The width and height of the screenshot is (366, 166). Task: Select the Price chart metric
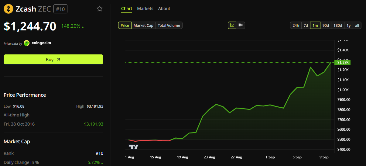pos(125,25)
